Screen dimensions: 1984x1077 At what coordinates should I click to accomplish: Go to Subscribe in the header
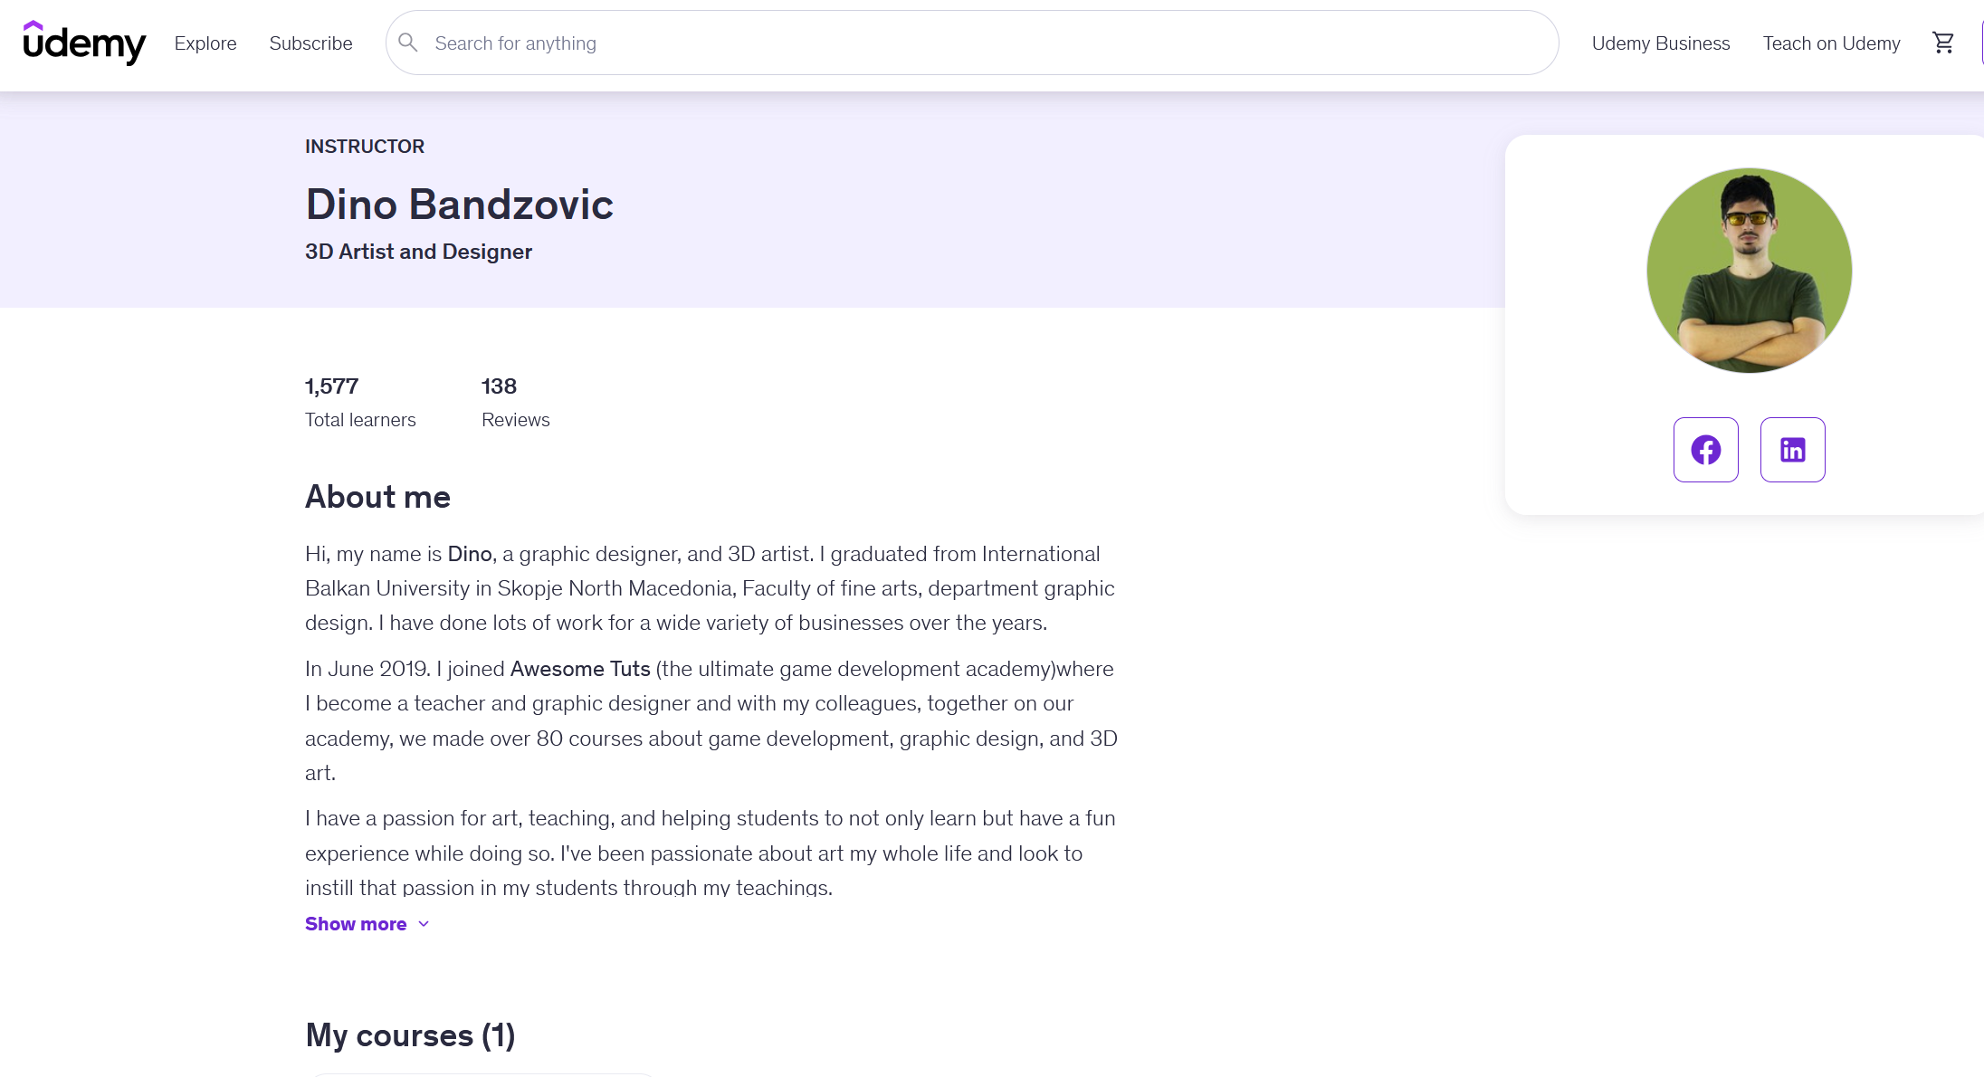pos(310,43)
